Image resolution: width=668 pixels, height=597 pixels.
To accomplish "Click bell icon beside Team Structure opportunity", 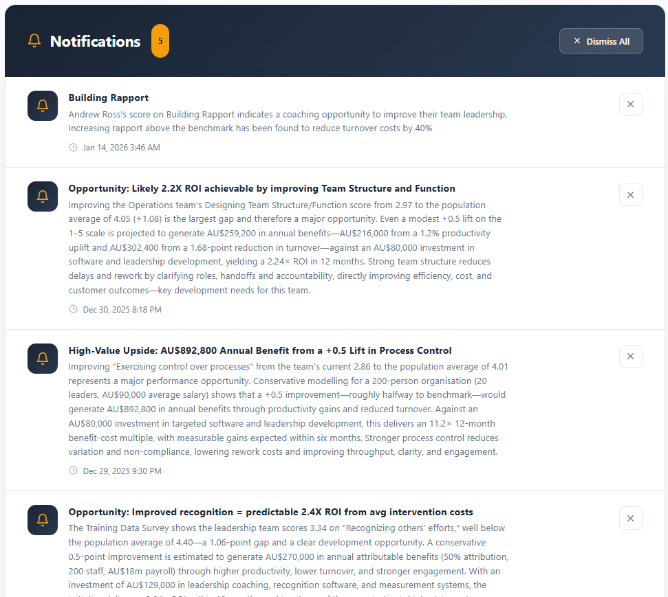I will pos(43,196).
